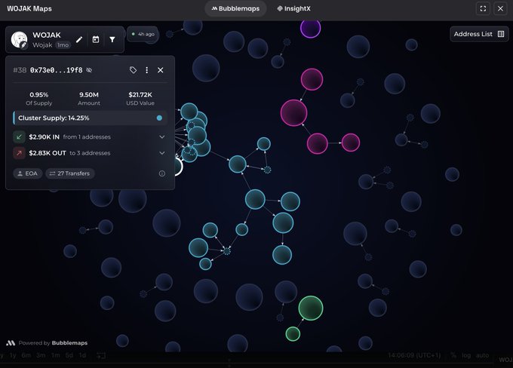This screenshot has height=368, width=513.
Task: Toggle the log scale option
Action: tap(466, 355)
